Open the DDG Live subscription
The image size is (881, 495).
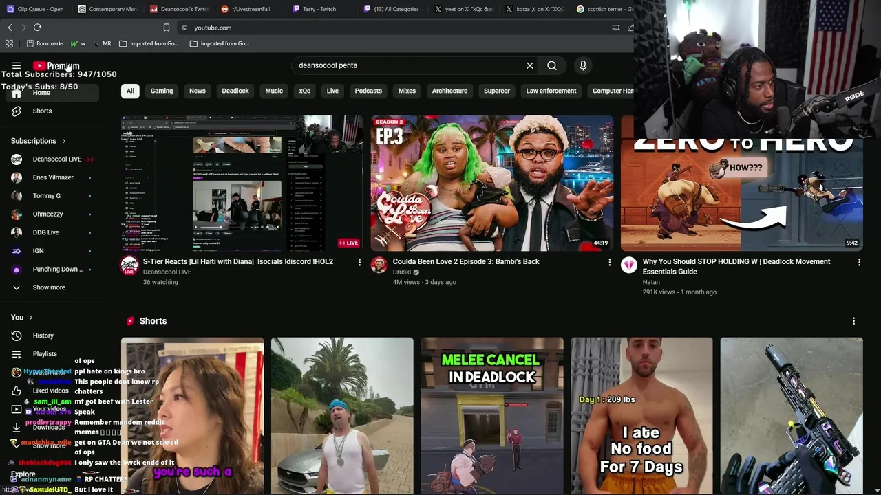pos(52,232)
